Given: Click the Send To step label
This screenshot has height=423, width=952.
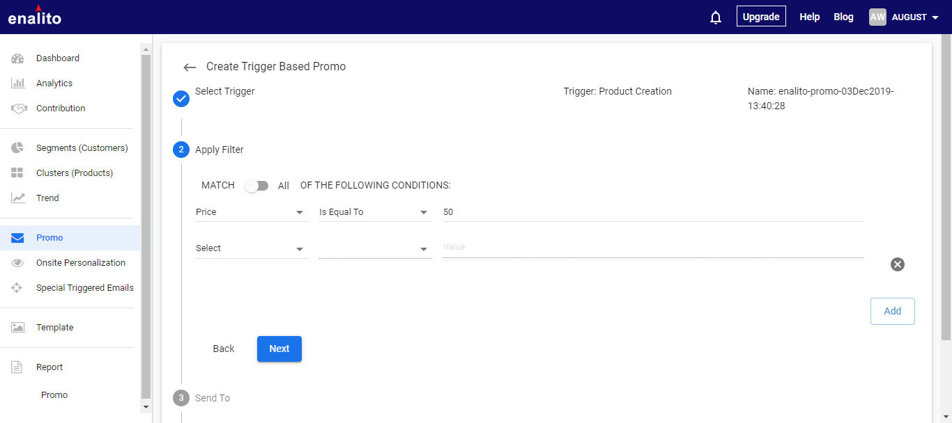Looking at the screenshot, I should point(213,398).
